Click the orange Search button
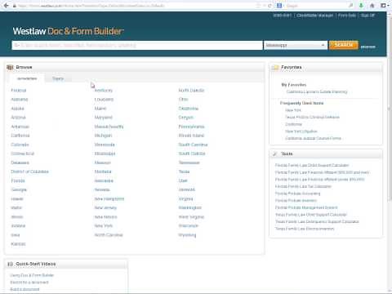The height and width of the screenshot is (294, 392). 344,45
